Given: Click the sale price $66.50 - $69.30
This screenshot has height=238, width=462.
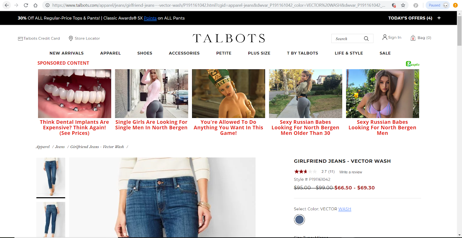Looking at the screenshot, I should [x=355, y=188].
